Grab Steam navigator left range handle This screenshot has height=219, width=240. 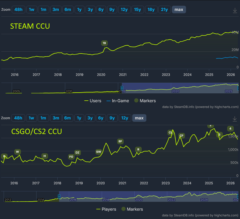122,88
